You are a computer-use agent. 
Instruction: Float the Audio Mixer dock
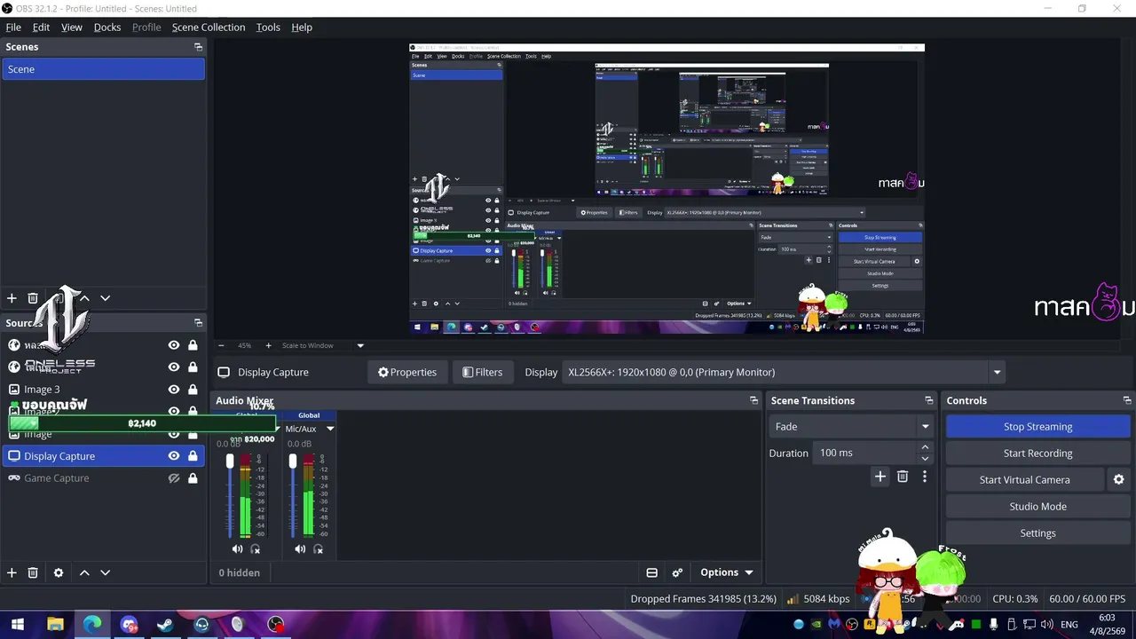coord(754,400)
